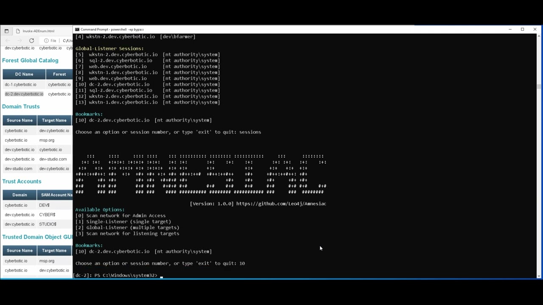Screen dimensions: 543x305
Task: Click Domain Trusts heading
Action: pos(21,106)
